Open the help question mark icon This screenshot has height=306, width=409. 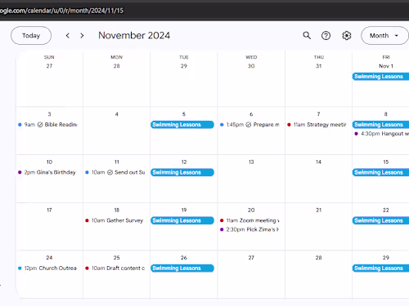point(326,36)
